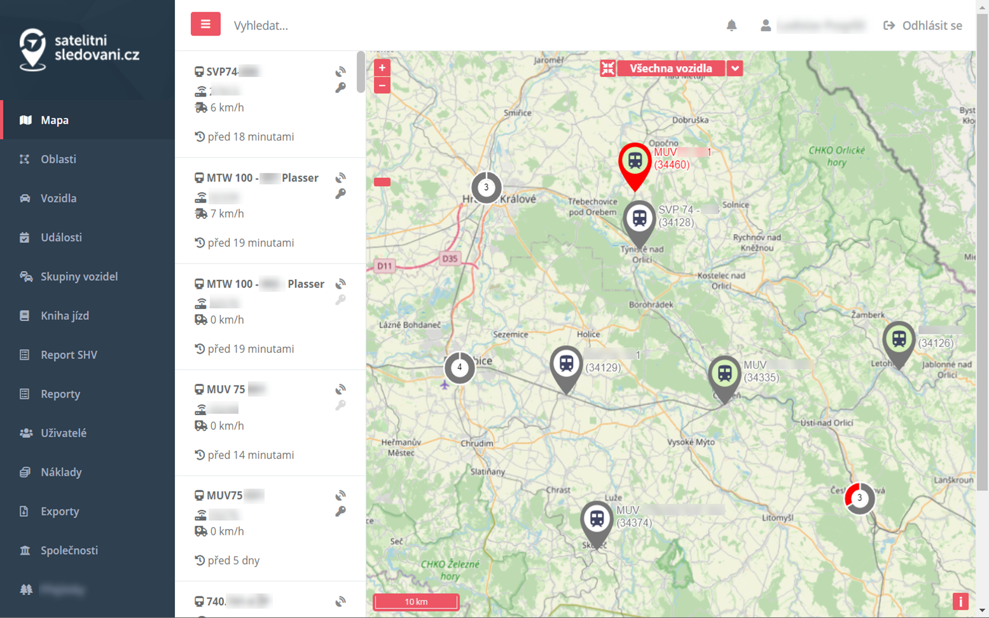Click the Události calendar icon

24,237
